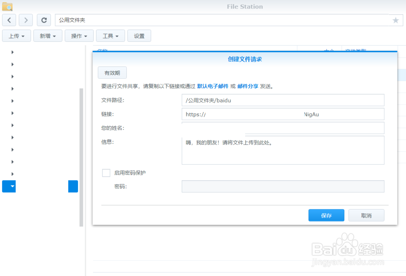This screenshot has width=406, height=276.
Task: Click the 有效期 validity period button
Action: pos(112,73)
